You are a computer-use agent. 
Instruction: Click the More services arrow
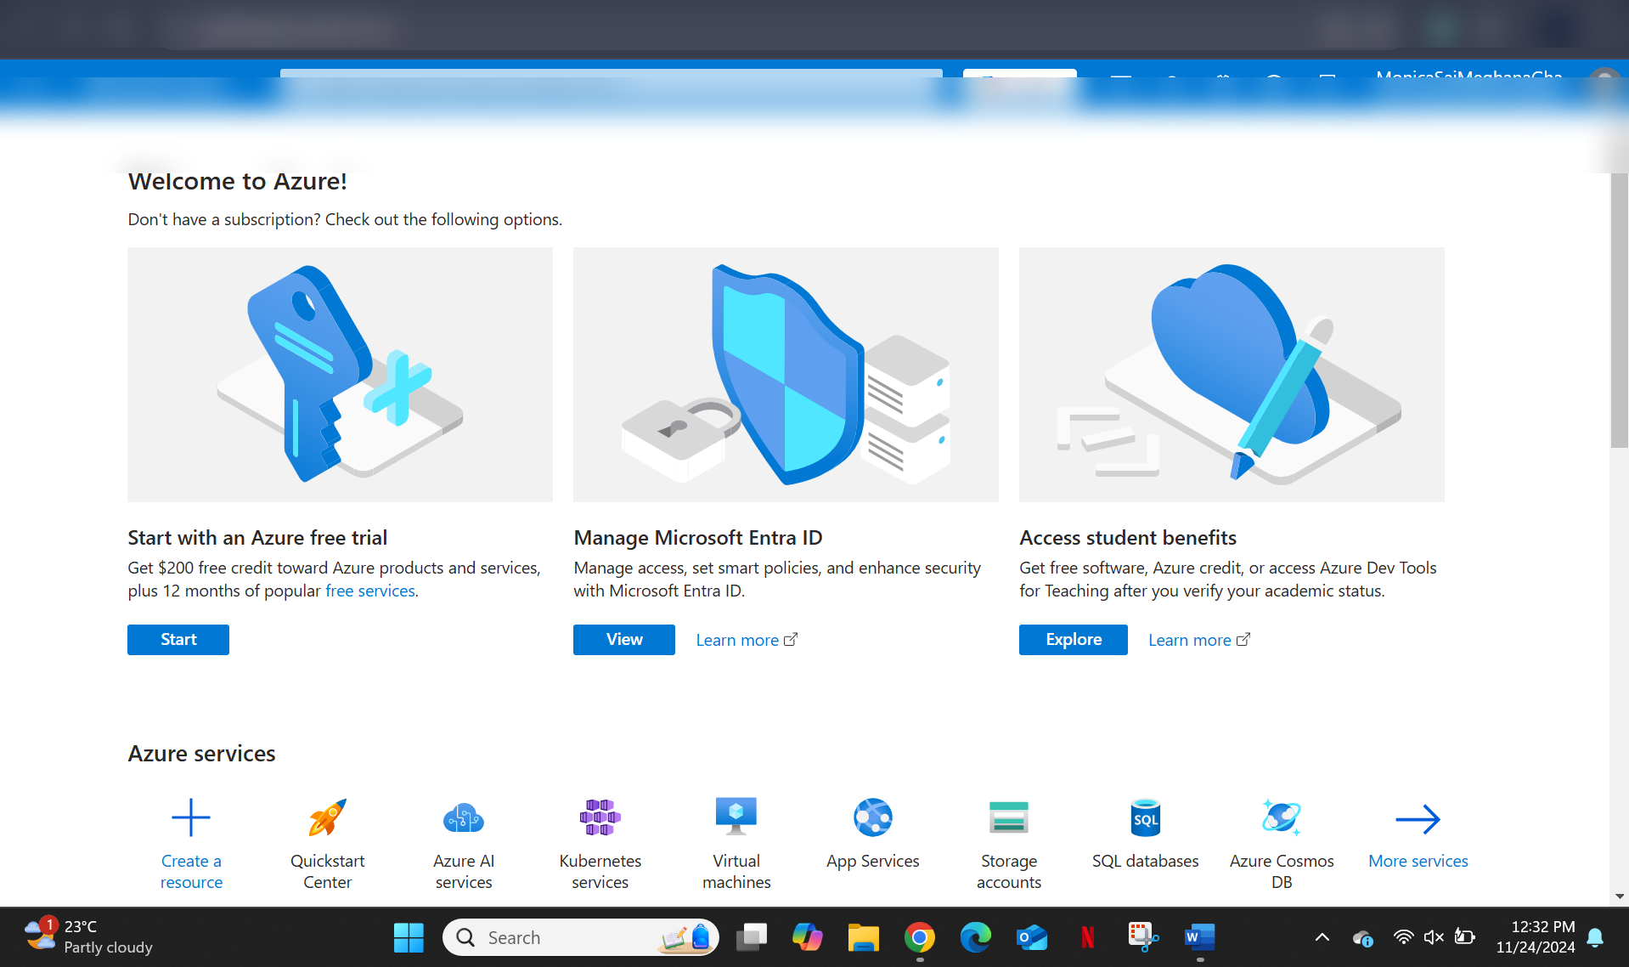(1418, 819)
